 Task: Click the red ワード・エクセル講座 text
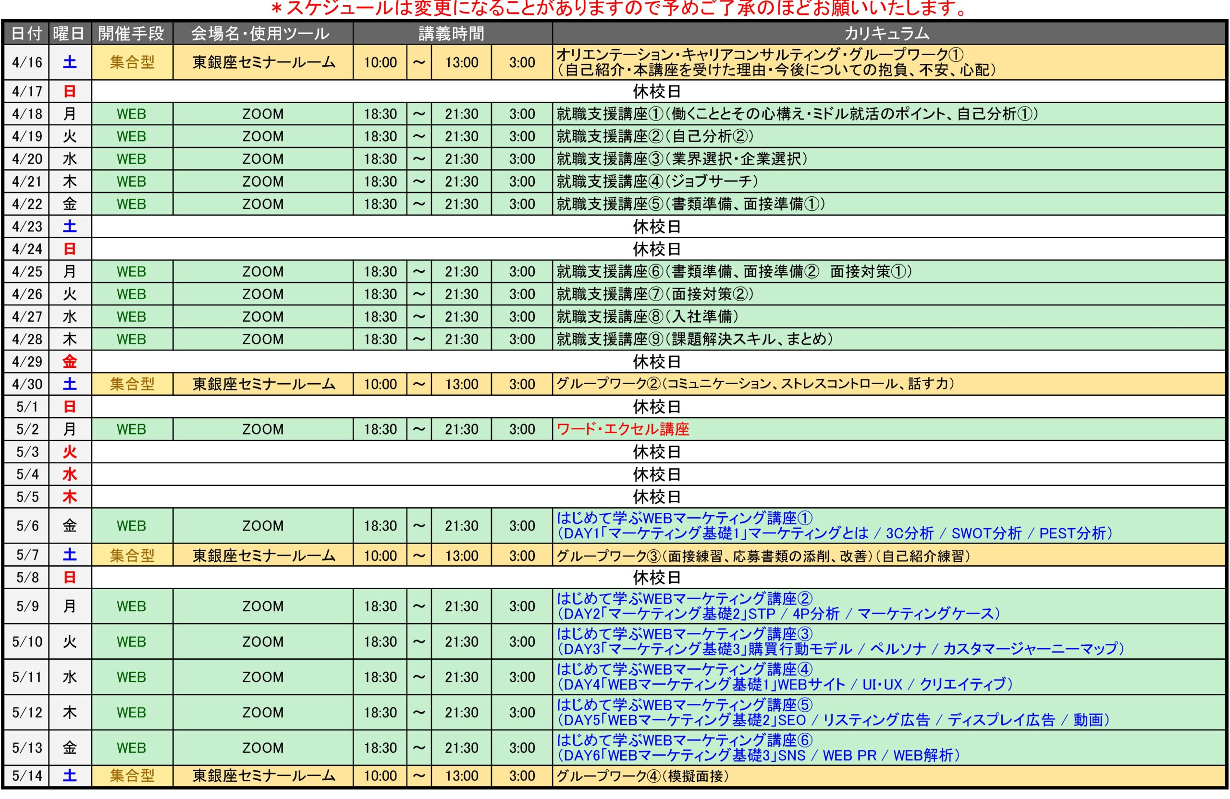point(623,429)
